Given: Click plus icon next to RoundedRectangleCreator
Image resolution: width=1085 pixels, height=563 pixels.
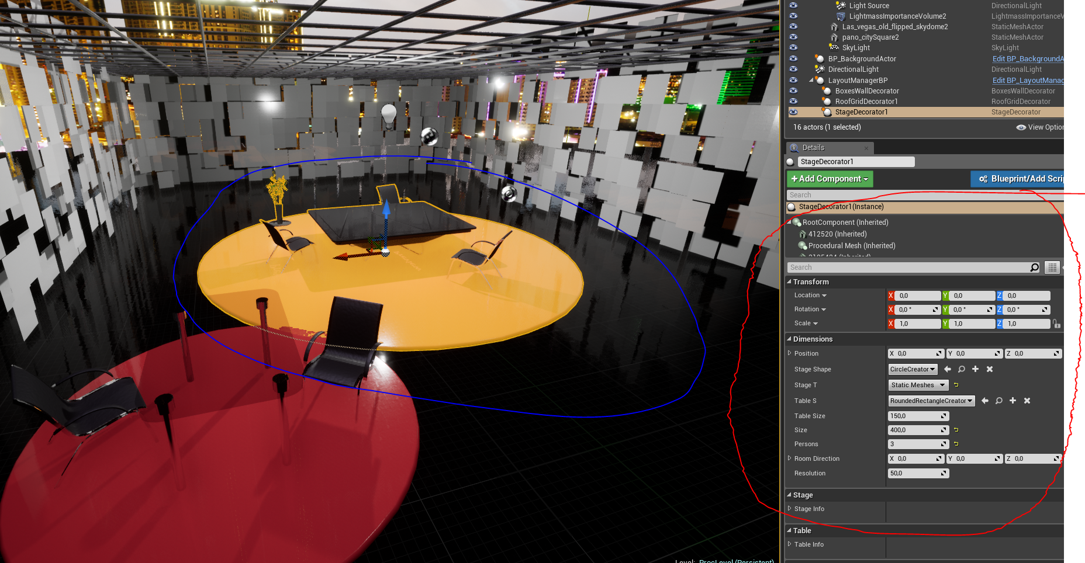Looking at the screenshot, I should [1013, 401].
